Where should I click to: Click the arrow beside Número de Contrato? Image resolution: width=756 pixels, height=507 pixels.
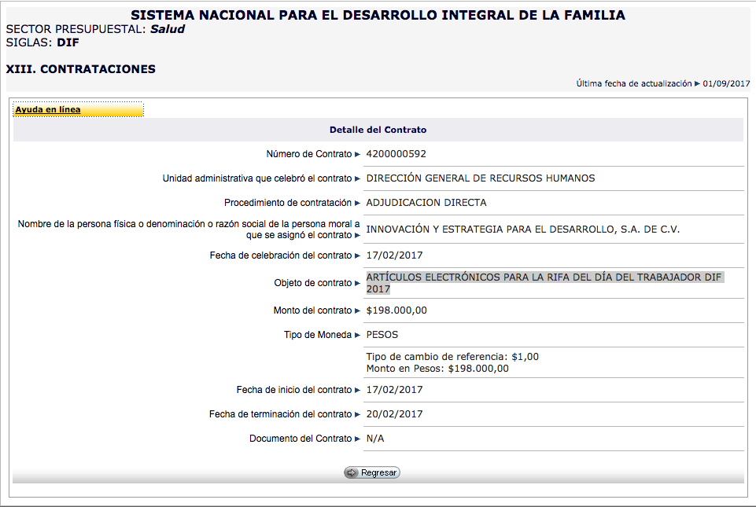(x=358, y=154)
